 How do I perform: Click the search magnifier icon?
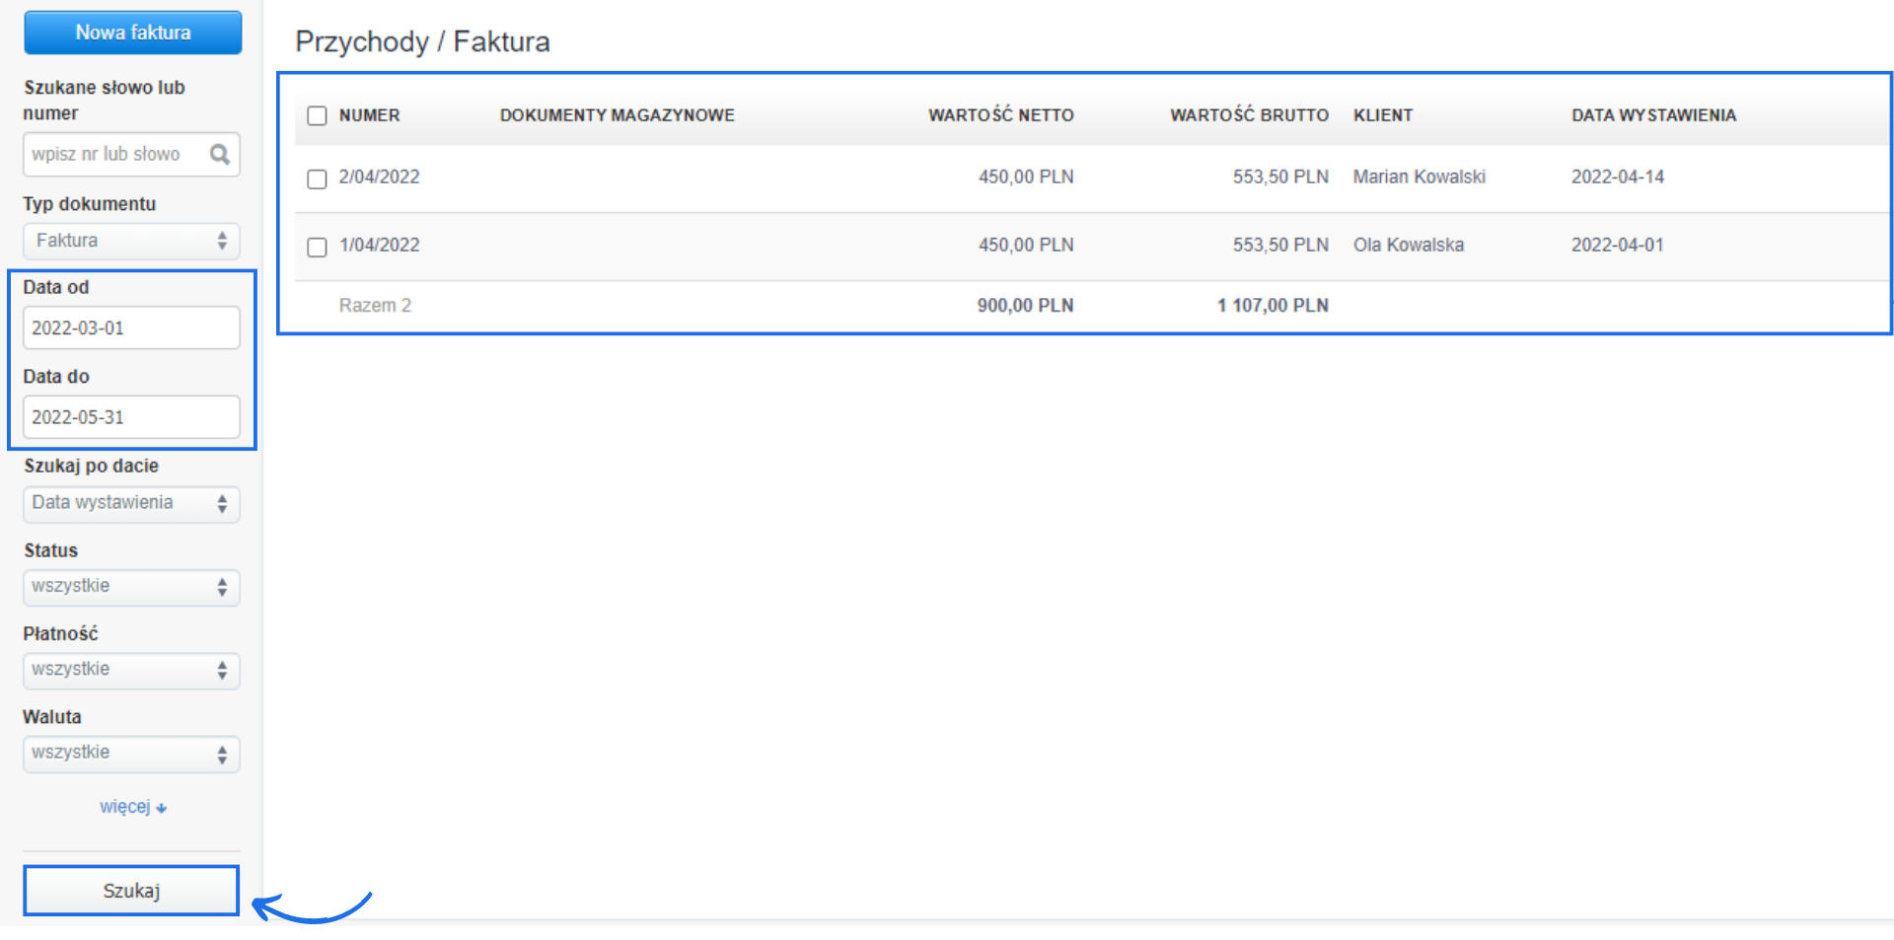click(219, 155)
